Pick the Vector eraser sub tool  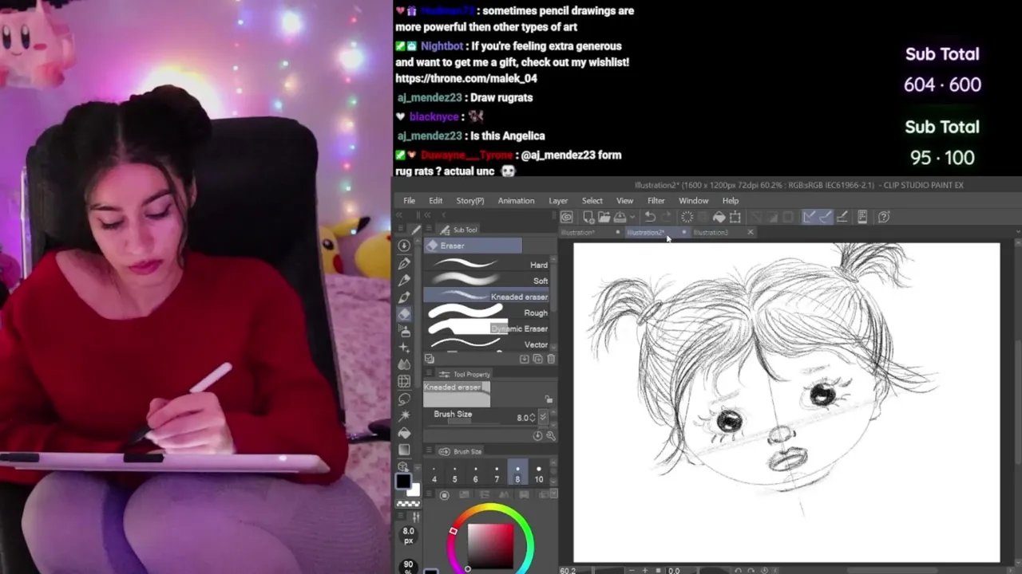[x=488, y=344]
